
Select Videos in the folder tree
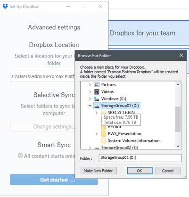point(107,91)
